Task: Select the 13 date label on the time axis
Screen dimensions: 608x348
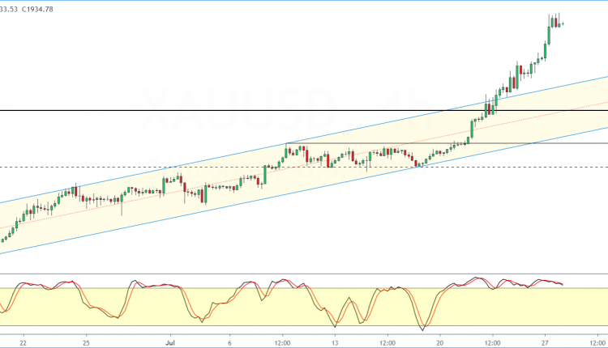Action: (x=335, y=342)
